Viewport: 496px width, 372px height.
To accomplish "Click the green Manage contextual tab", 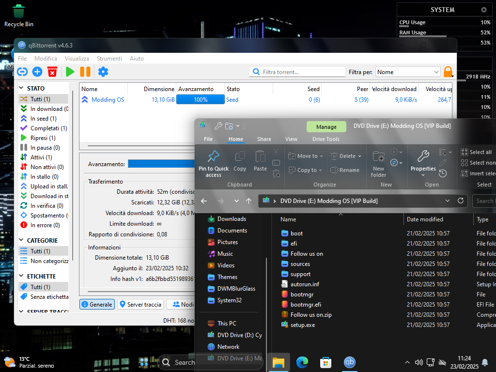I will pyautogui.click(x=326, y=127).
